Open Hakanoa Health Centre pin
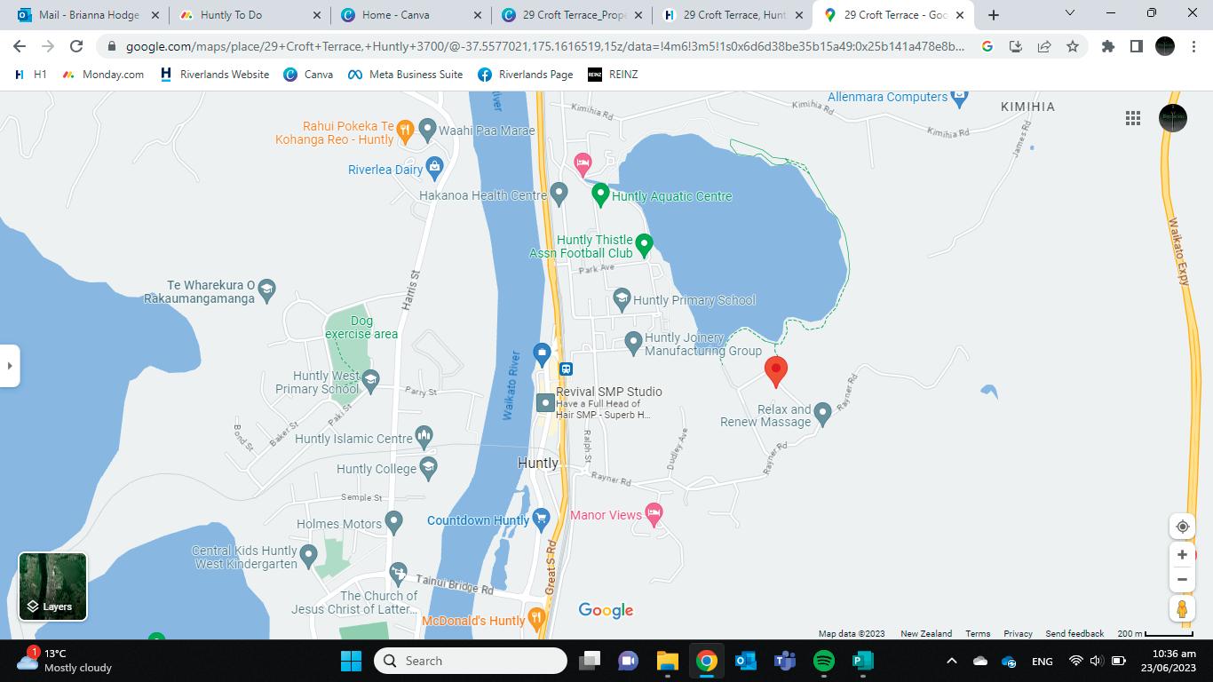The height and width of the screenshot is (682, 1213). [x=559, y=193]
